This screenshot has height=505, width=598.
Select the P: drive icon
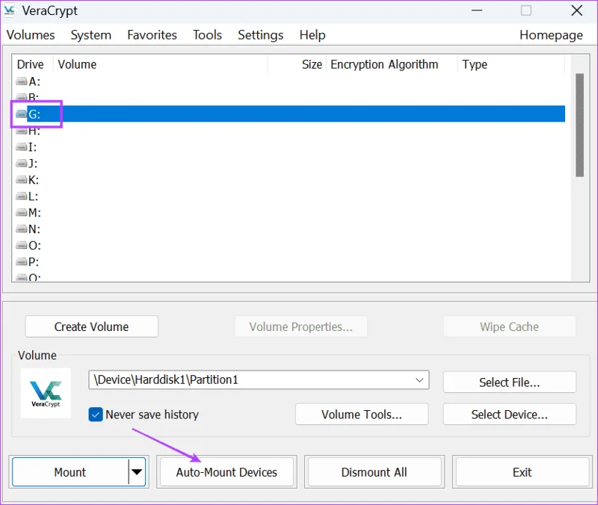22,261
